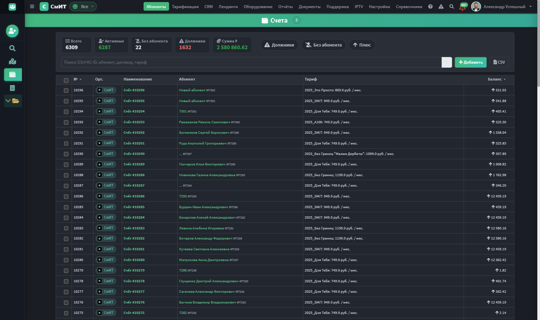
Task: Focus the account search input field
Action: (x=251, y=62)
